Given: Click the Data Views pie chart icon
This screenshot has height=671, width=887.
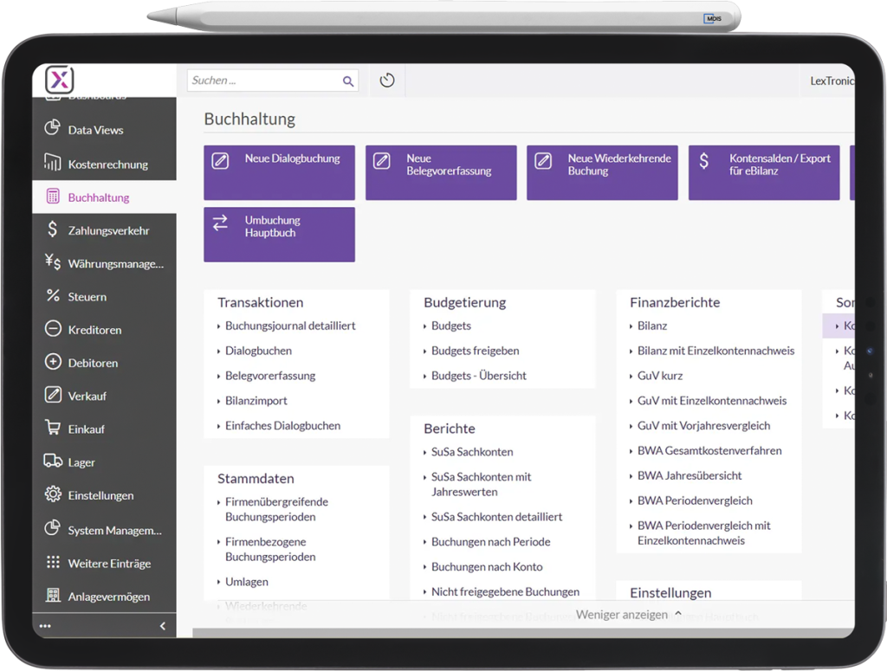Looking at the screenshot, I should tap(52, 129).
